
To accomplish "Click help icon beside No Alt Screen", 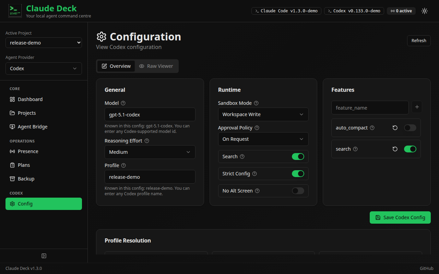I will (257, 191).
